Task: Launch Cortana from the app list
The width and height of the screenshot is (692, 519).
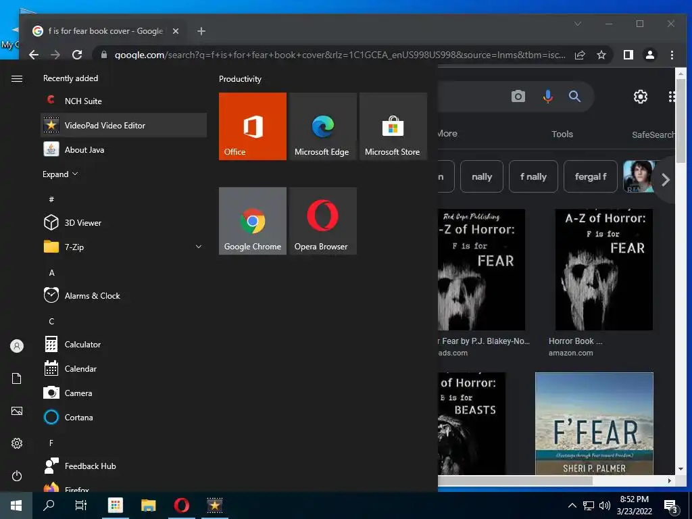Action: [x=124, y=416]
